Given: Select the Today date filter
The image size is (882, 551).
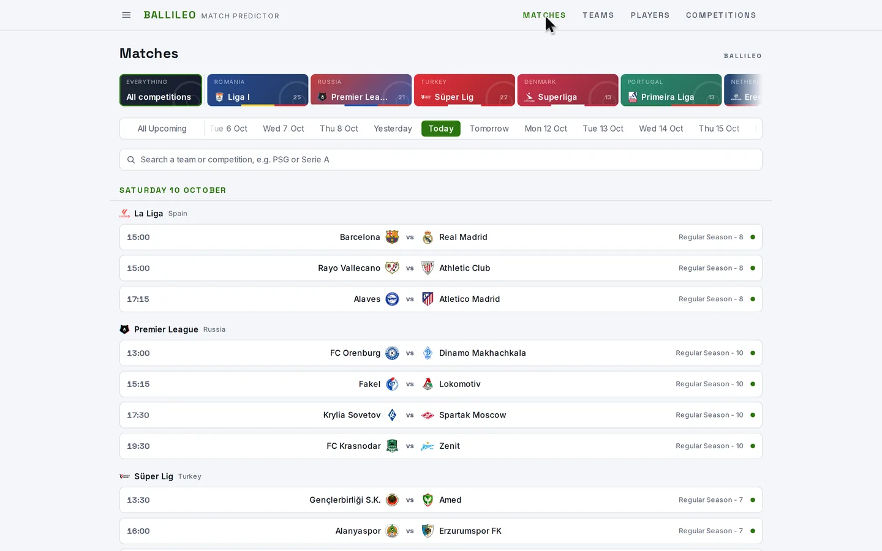Looking at the screenshot, I should click(x=441, y=129).
